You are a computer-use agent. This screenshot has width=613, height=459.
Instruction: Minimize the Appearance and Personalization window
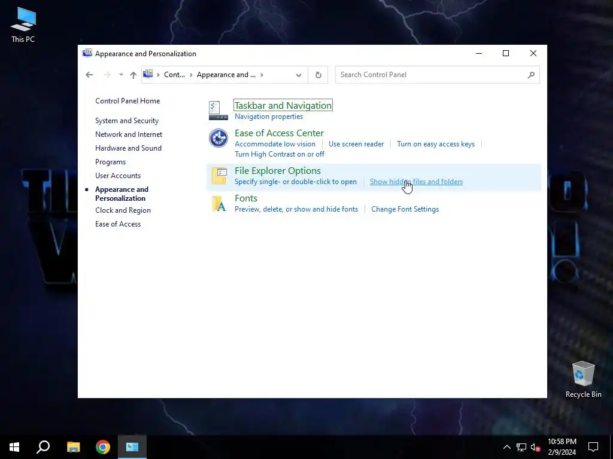pyautogui.click(x=479, y=53)
